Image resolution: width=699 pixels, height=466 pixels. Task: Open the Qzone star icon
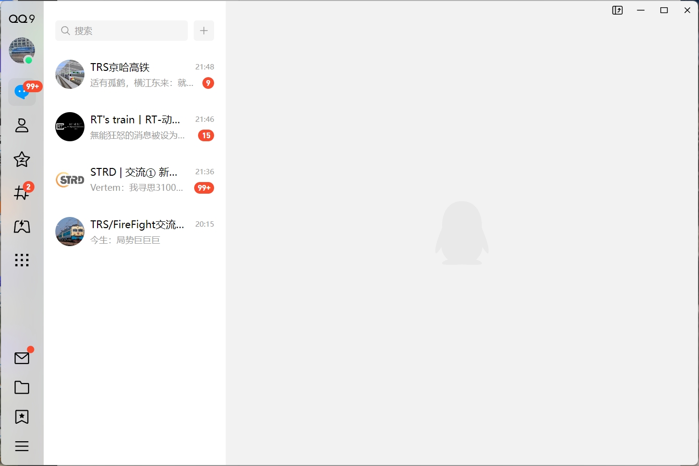22,159
